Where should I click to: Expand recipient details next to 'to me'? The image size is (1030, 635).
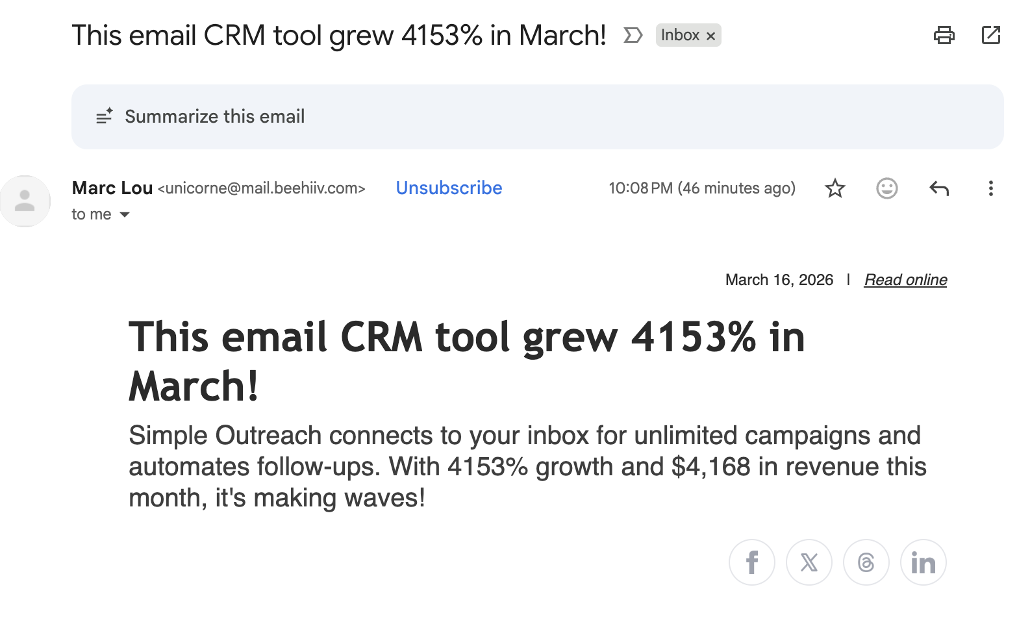tap(125, 215)
